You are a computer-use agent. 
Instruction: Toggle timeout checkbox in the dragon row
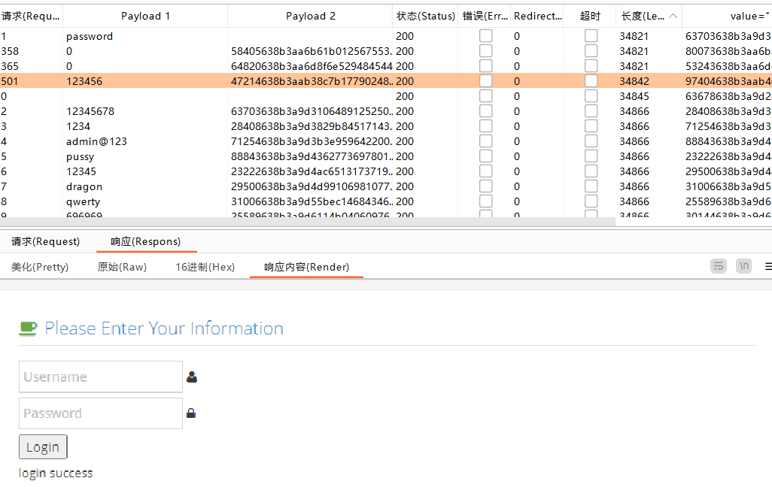(591, 186)
